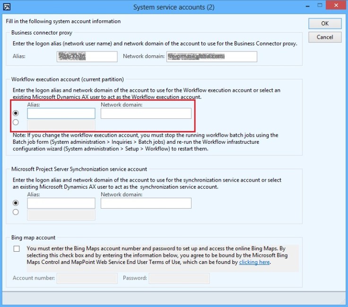Screen dimensions: 348x307
Task: Select the Workflow execution account alias radio button
Action: (x=16, y=114)
